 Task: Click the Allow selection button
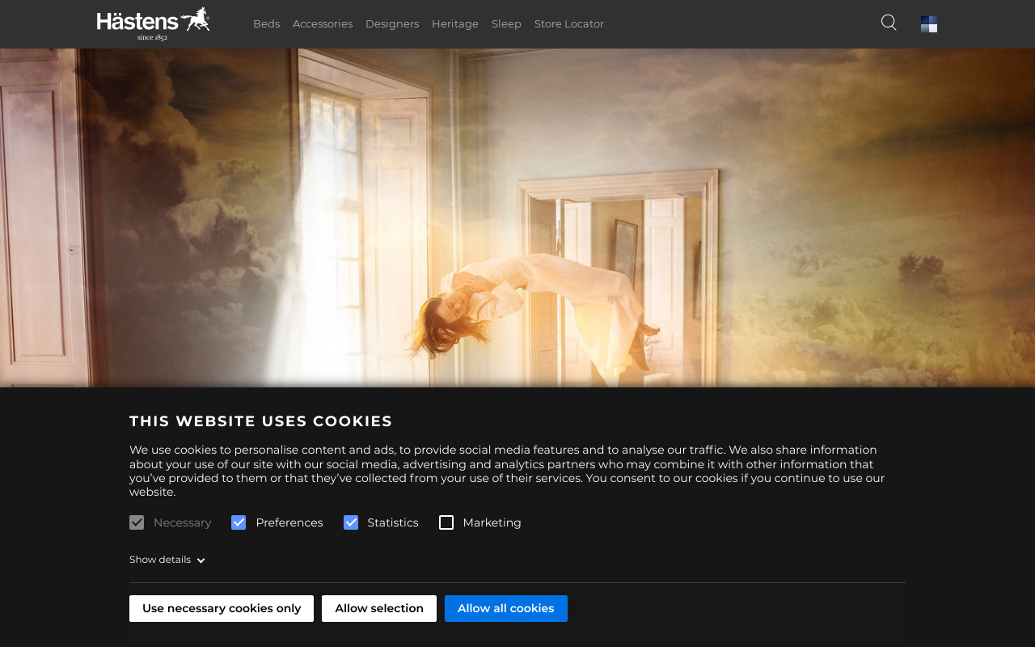[x=379, y=608]
